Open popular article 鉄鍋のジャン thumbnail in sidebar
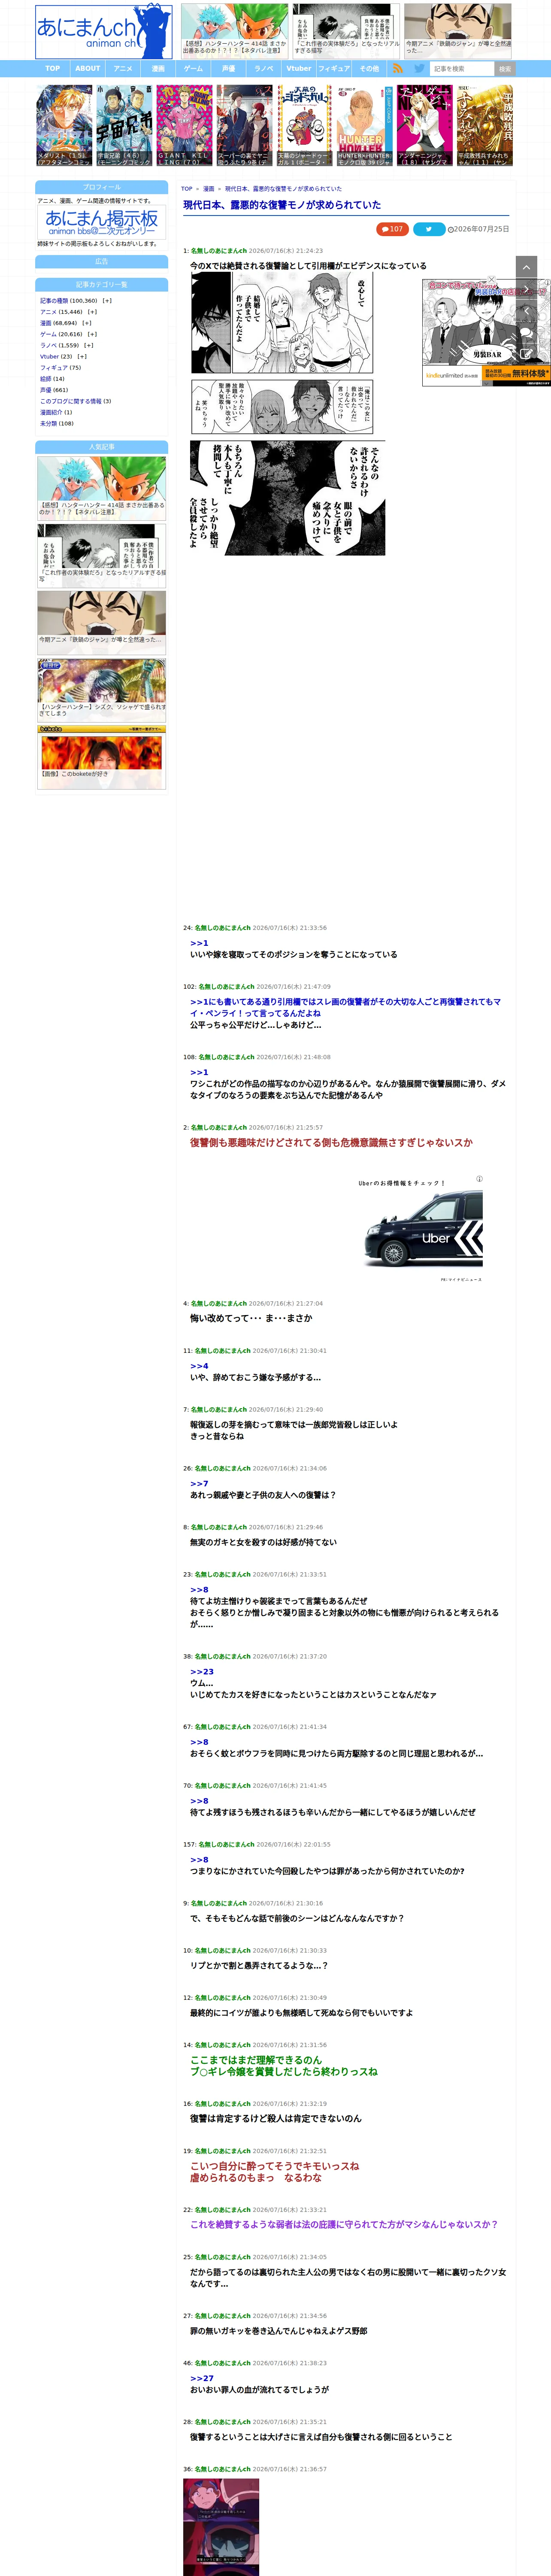 point(102,622)
